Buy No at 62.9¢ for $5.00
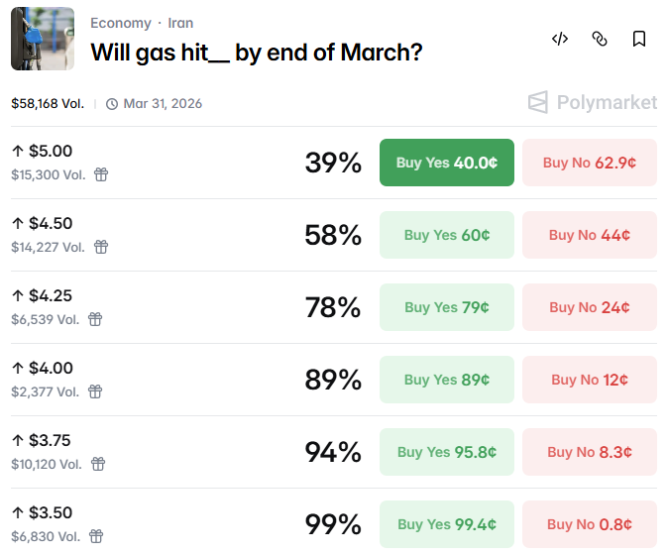Viewport: 668px width, 556px height. [x=590, y=163]
